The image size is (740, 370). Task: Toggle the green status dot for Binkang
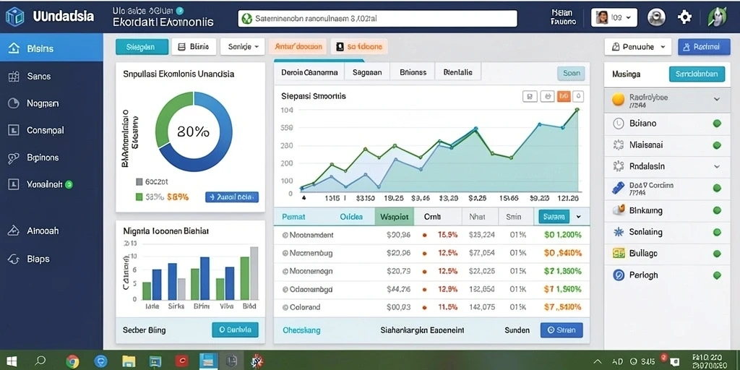[717, 210]
